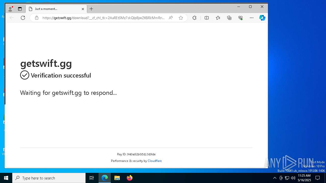Switch to Microsoft Edge in taskbar
The image size is (326, 183).
coord(105,178)
